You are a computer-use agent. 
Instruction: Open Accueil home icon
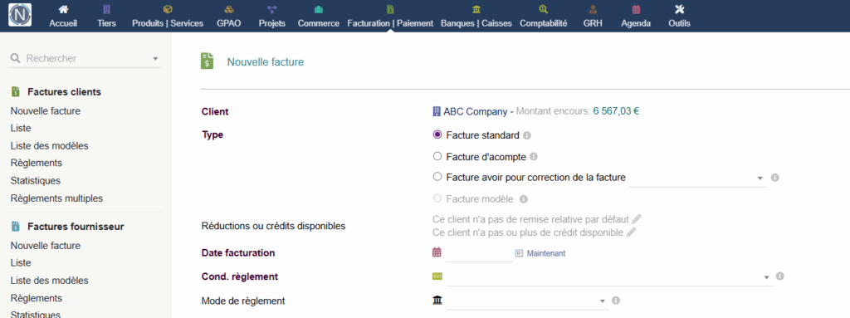[63, 10]
